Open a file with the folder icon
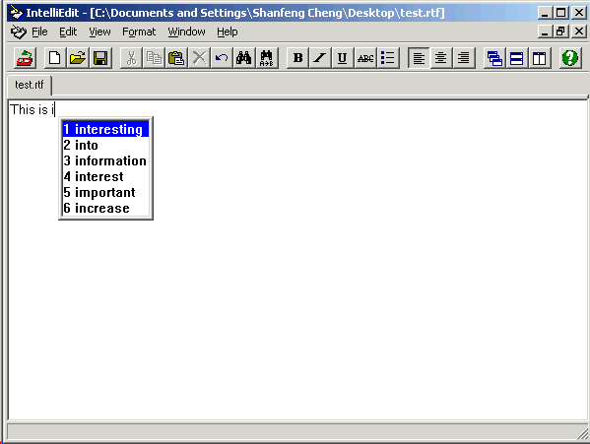 click(x=78, y=58)
